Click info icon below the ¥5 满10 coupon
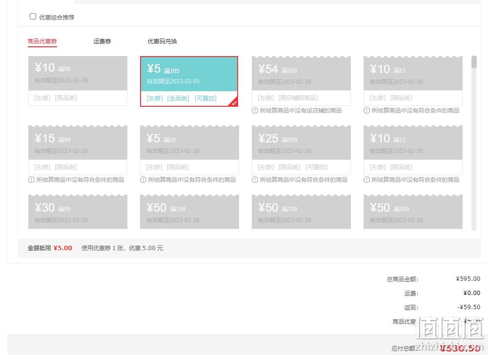The image size is (488, 355). click(143, 179)
